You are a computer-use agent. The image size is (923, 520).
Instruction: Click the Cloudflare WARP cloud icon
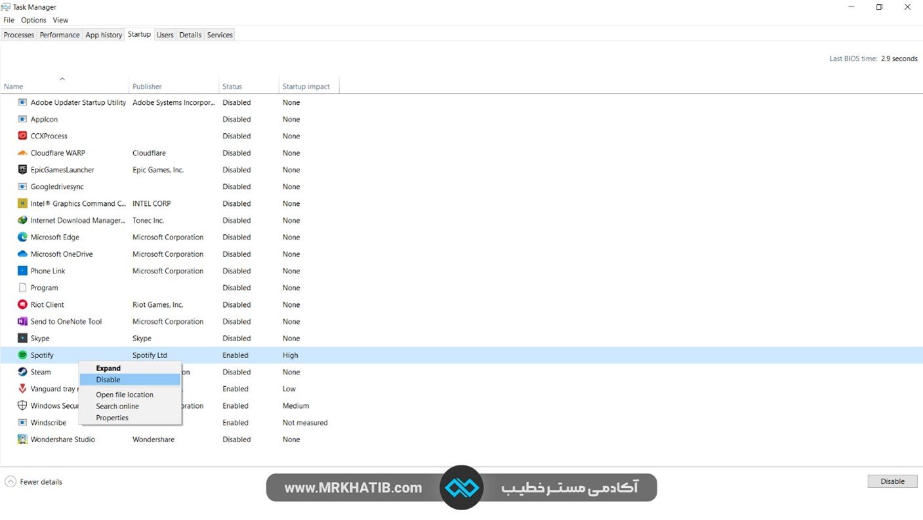point(22,153)
